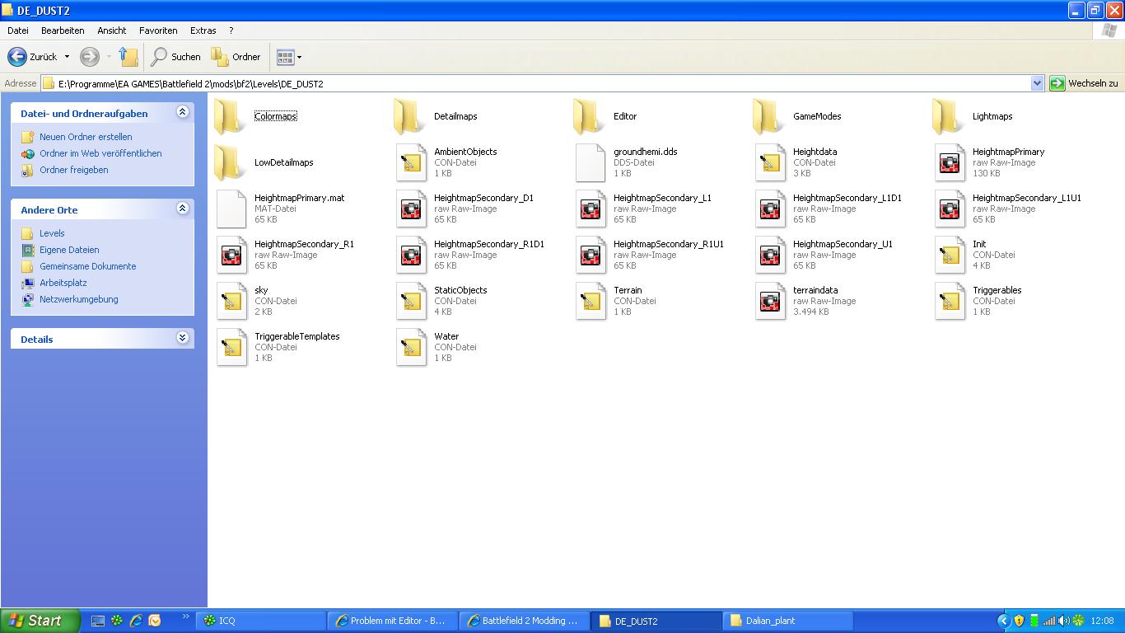Select the HeightmapSecondary_L1U1 raw icon
Screen dimensions: 1125x633
[950, 209]
